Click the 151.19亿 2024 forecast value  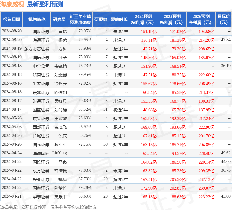click(x=149, y=31)
